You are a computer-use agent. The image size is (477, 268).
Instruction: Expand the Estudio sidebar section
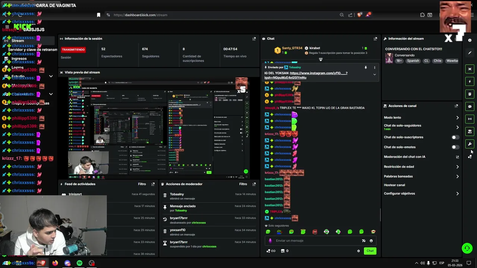(51, 76)
